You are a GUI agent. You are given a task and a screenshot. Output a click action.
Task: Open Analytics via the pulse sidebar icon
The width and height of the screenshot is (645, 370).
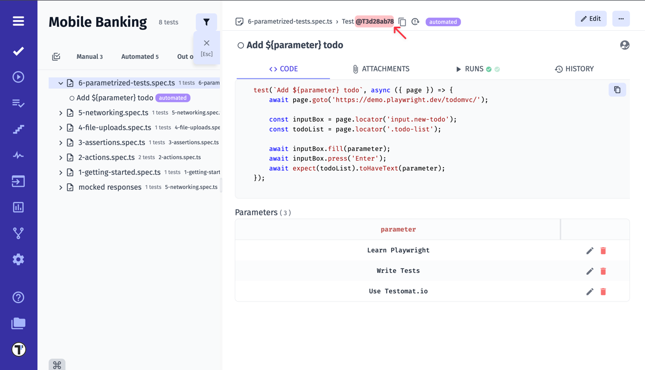[18, 155]
